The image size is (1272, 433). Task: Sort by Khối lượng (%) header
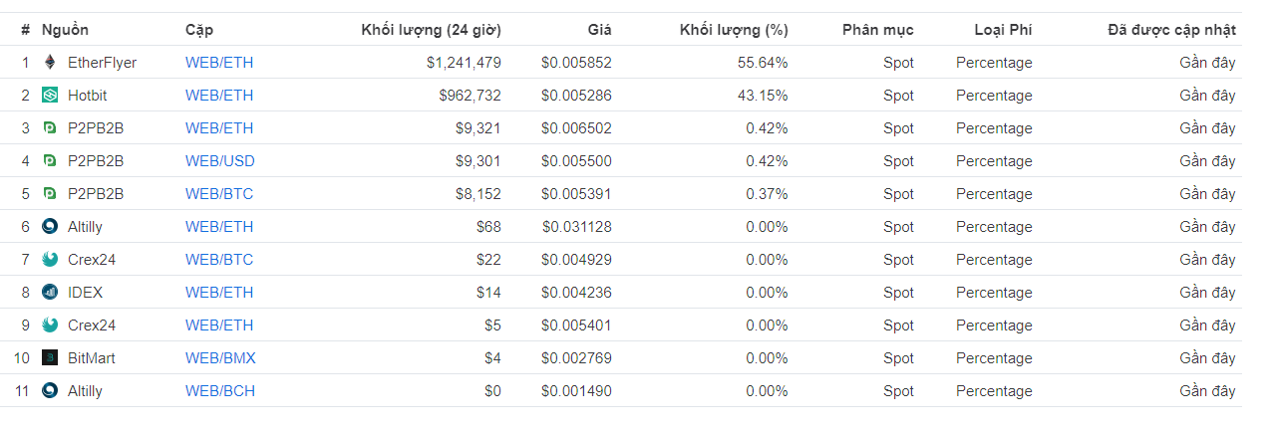733,30
